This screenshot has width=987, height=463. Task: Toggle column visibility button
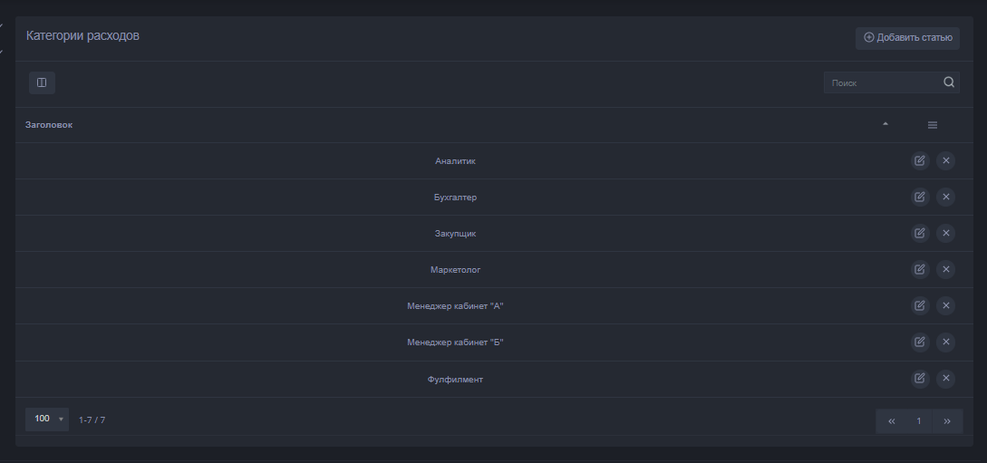coord(42,82)
